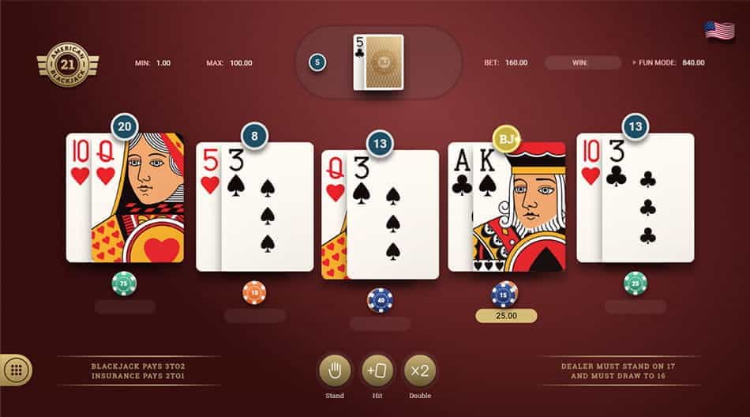The image size is (750, 417).
Task: Select the green 75 chip
Action: (x=124, y=284)
